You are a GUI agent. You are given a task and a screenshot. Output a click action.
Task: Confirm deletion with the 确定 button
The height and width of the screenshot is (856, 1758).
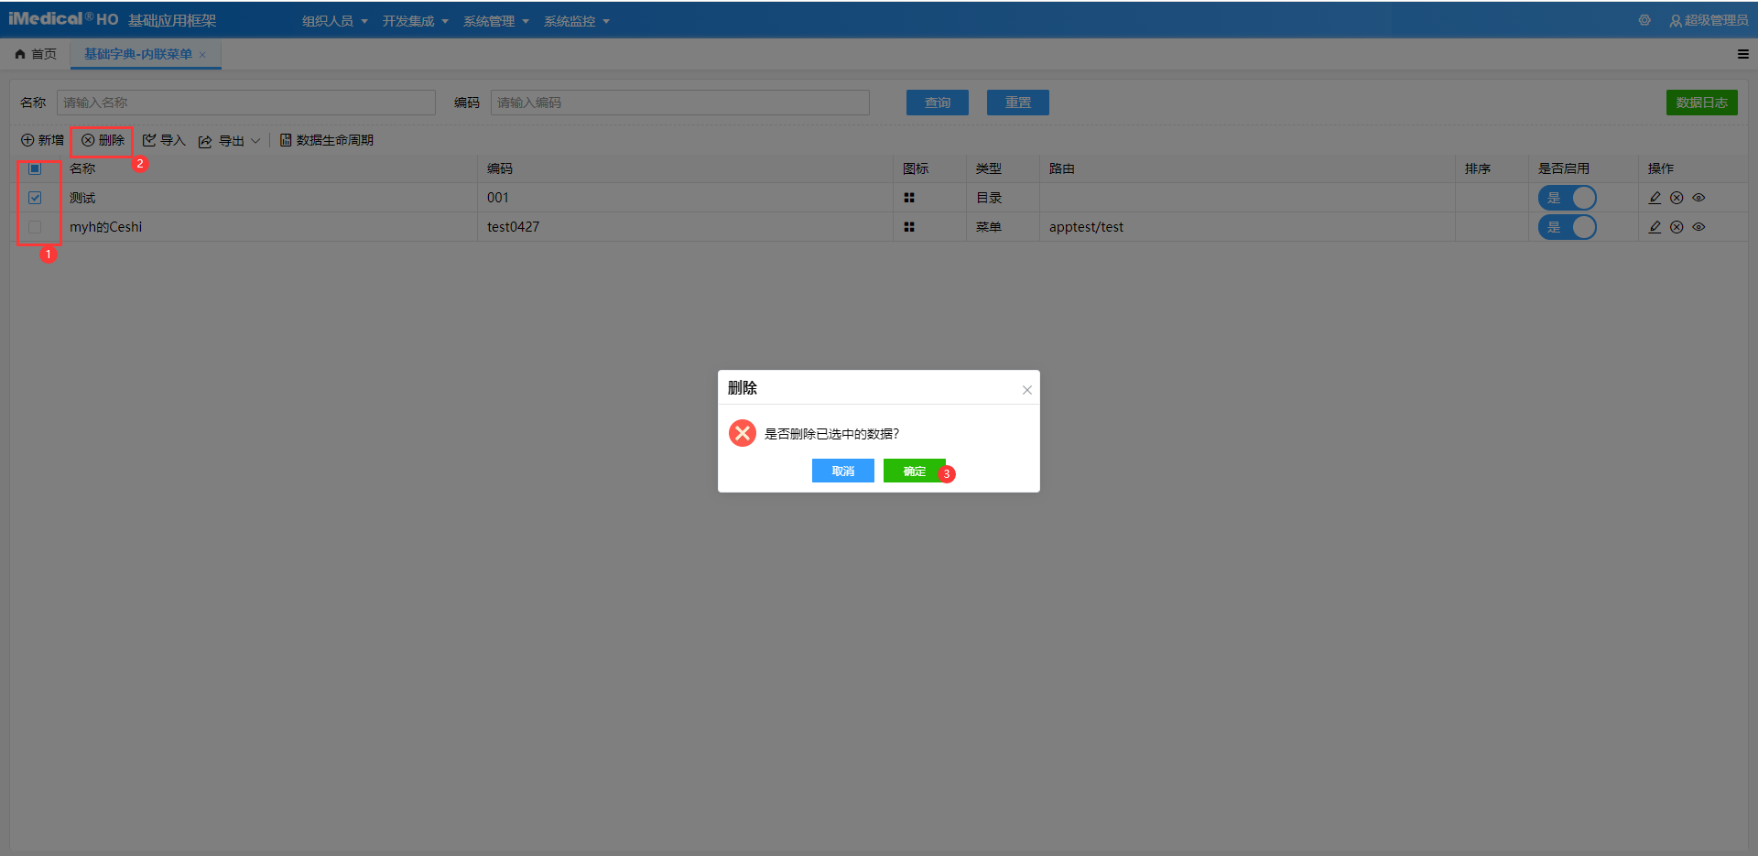914,471
